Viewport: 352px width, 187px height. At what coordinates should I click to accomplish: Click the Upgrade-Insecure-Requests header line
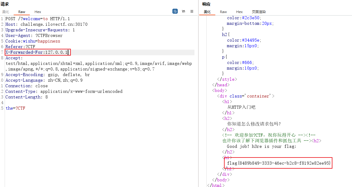(x=40, y=30)
